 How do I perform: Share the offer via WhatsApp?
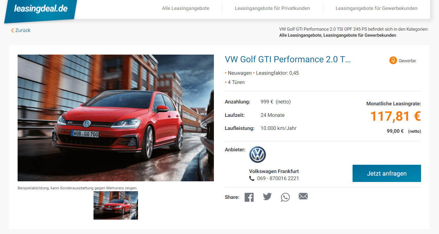coord(285,197)
